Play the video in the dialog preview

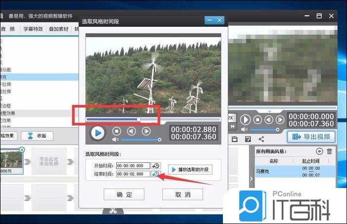click(97, 133)
